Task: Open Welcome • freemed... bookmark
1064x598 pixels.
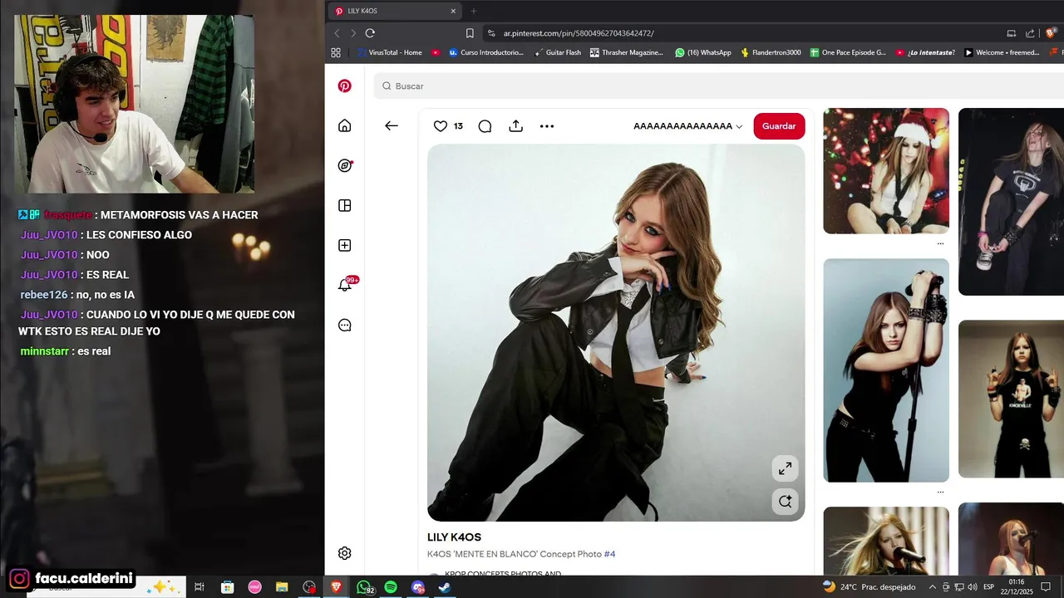Action: coord(1002,52)
